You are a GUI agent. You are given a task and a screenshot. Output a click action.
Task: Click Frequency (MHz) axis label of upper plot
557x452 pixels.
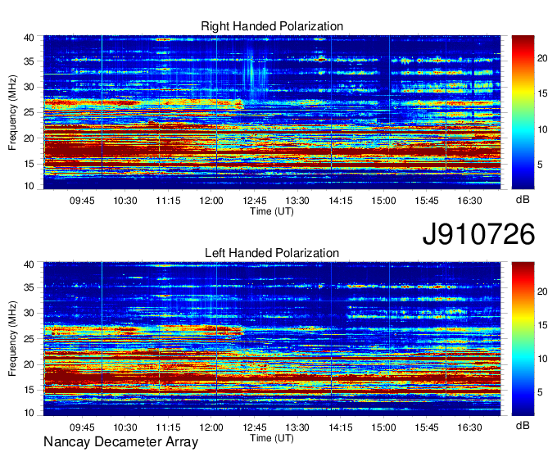12,112
